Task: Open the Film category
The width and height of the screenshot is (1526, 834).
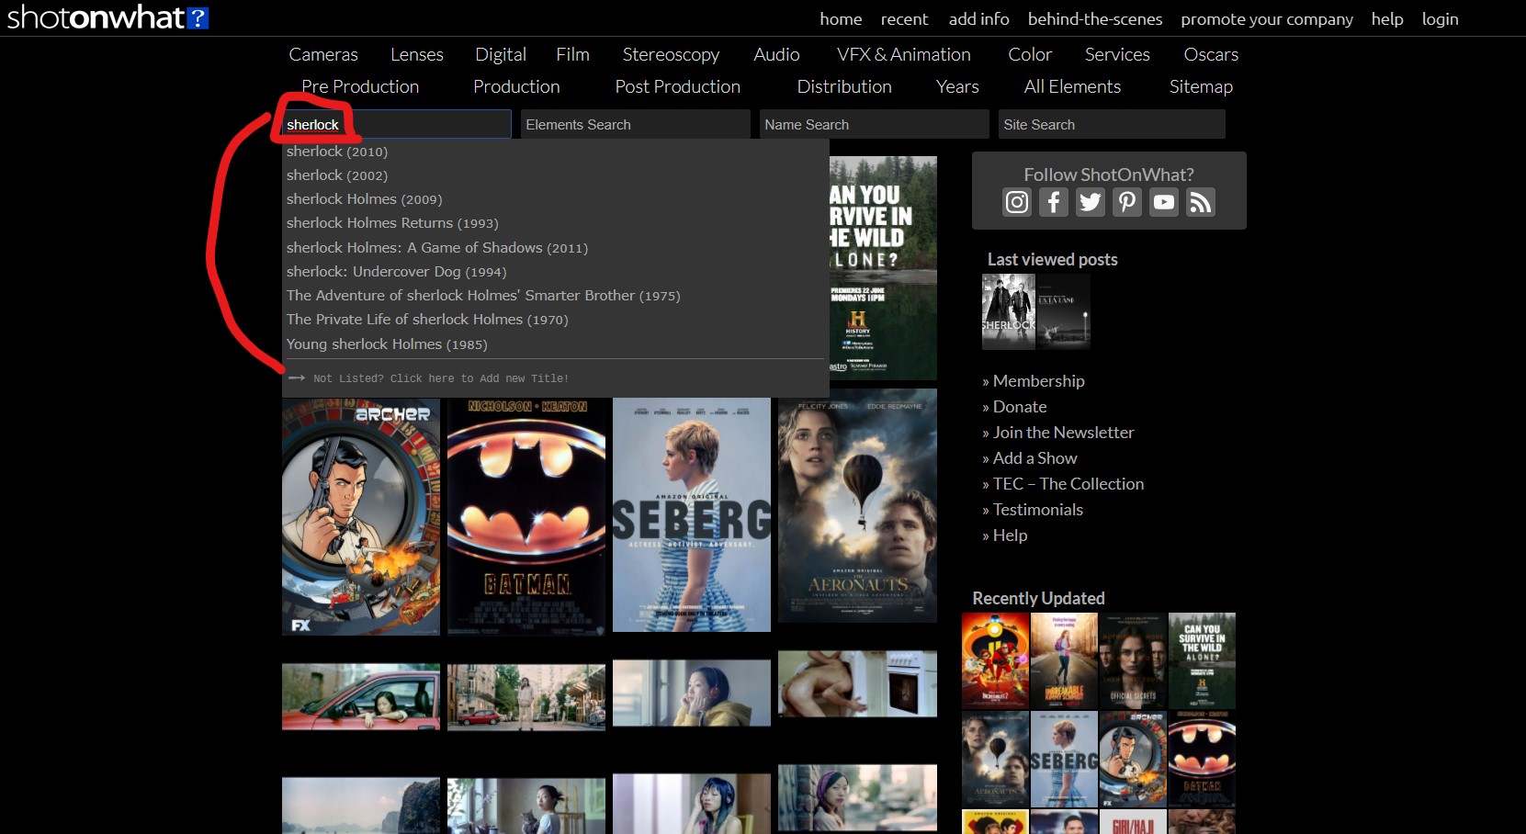Action: pyautogui.click(x=572, y=54)
